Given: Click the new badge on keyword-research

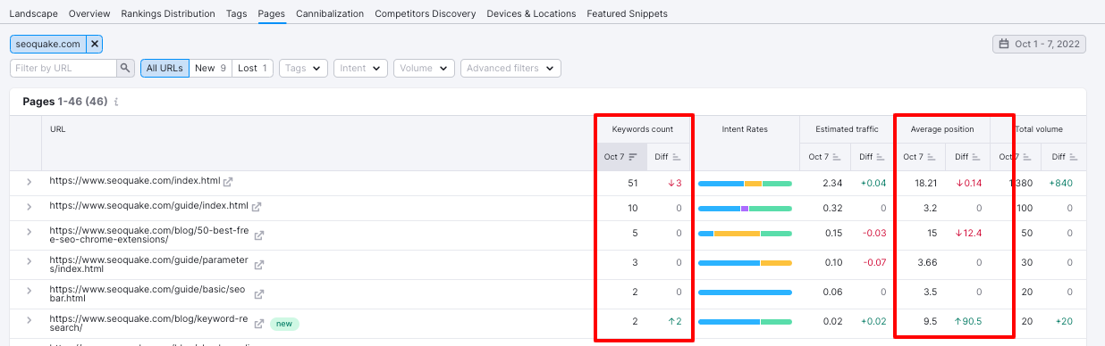Looking at the screenshot, I should [284, 324].
